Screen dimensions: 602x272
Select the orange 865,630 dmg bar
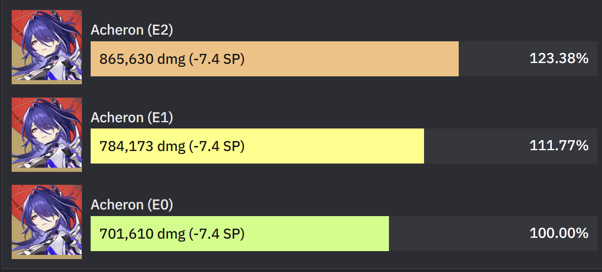pyautogui.click(x=274, y=59)
